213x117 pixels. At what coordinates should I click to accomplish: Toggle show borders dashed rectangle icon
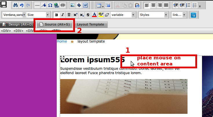tap(108, 5)
